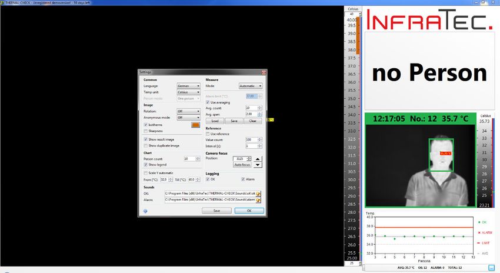This screenshot has height=273, width=500.
Task: Click the bottom Save button in Settings
Action: coord(216,211)
